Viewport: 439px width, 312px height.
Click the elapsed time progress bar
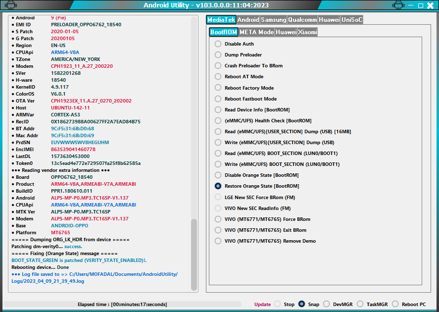[122, 305]
